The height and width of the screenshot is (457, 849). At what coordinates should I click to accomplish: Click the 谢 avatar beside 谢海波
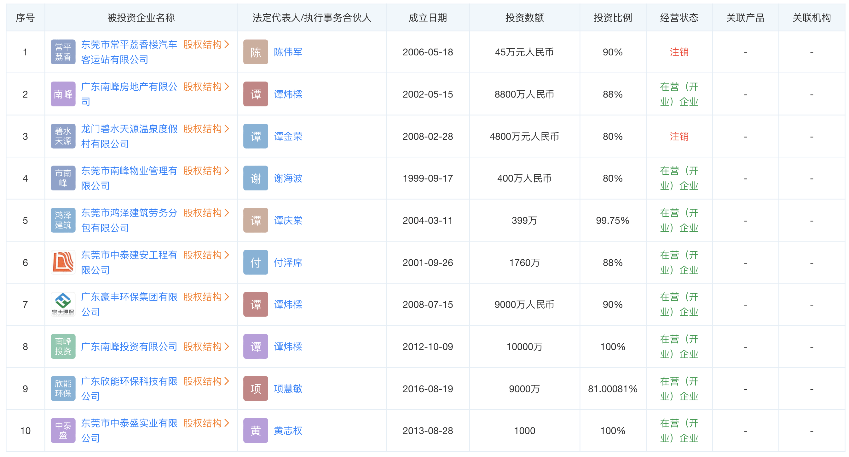(x=256, y=178)
